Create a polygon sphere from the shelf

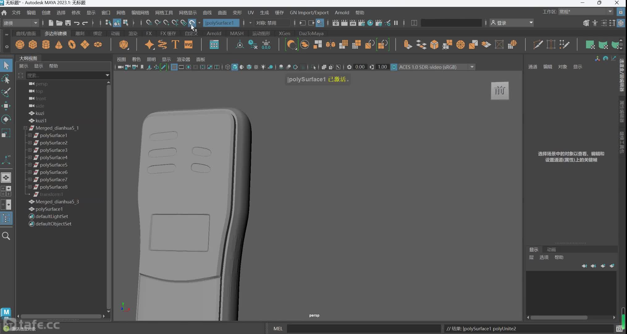20,45
